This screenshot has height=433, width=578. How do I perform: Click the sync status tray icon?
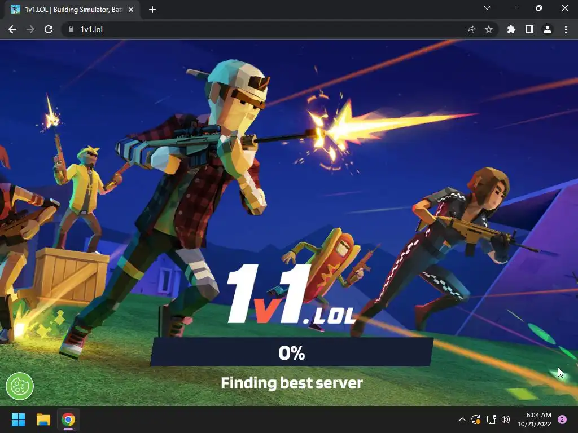pyautogui.click(x=476, y=419)
